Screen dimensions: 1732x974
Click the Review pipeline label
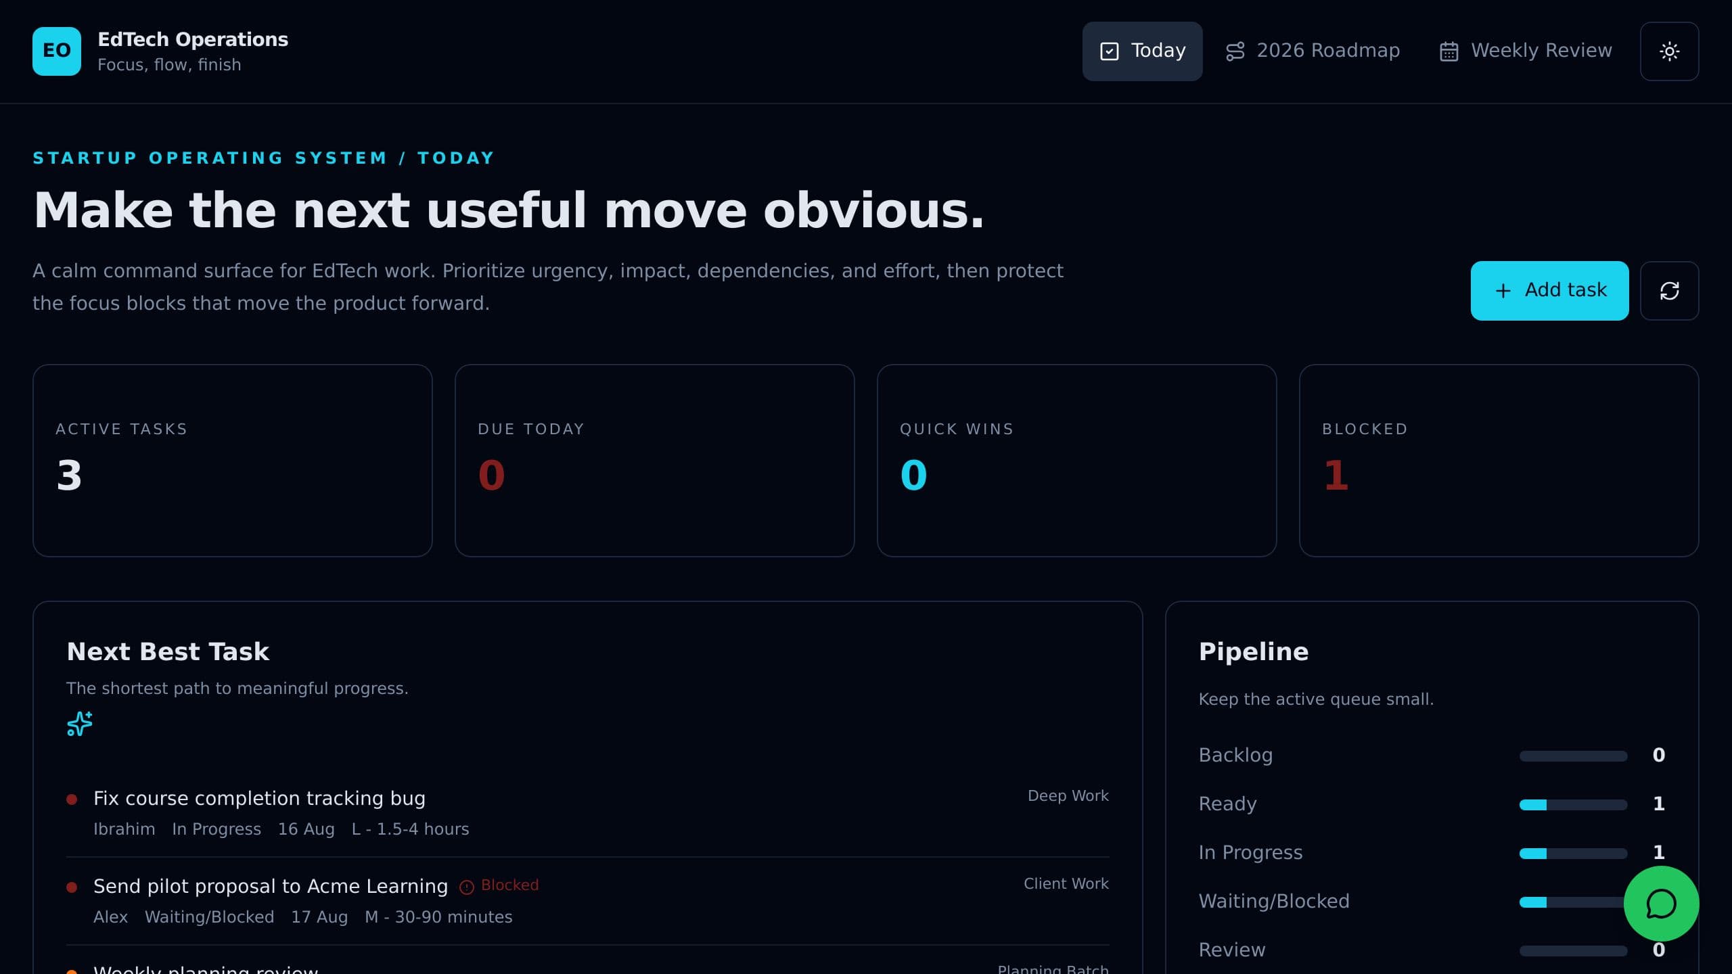pyautogui.click(x=1232, y=950)
